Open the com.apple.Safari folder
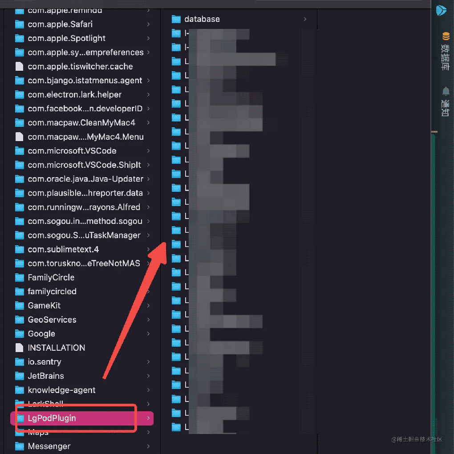Viewport: 454px width, 454px height. (x=60, y=24)
